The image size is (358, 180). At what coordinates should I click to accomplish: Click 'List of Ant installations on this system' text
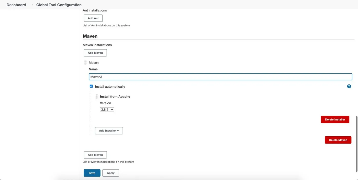coord(106,26)
